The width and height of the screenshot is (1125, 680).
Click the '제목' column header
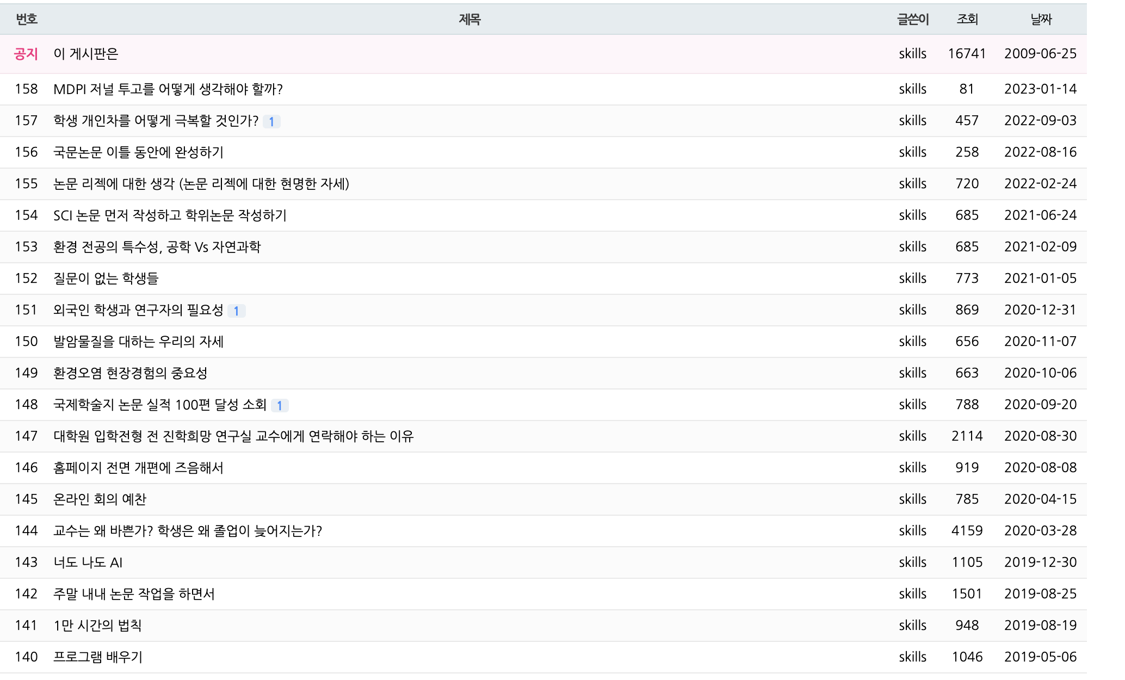point(469,20)
